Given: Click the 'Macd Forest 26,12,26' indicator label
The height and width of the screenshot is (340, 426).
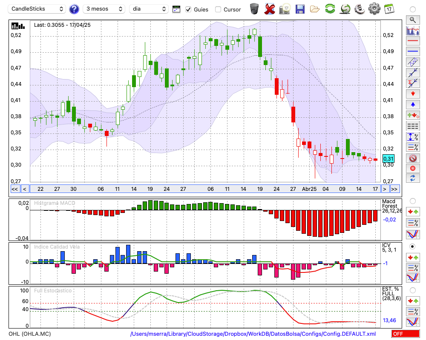Looking at the screenshot, I should point(392,206).
